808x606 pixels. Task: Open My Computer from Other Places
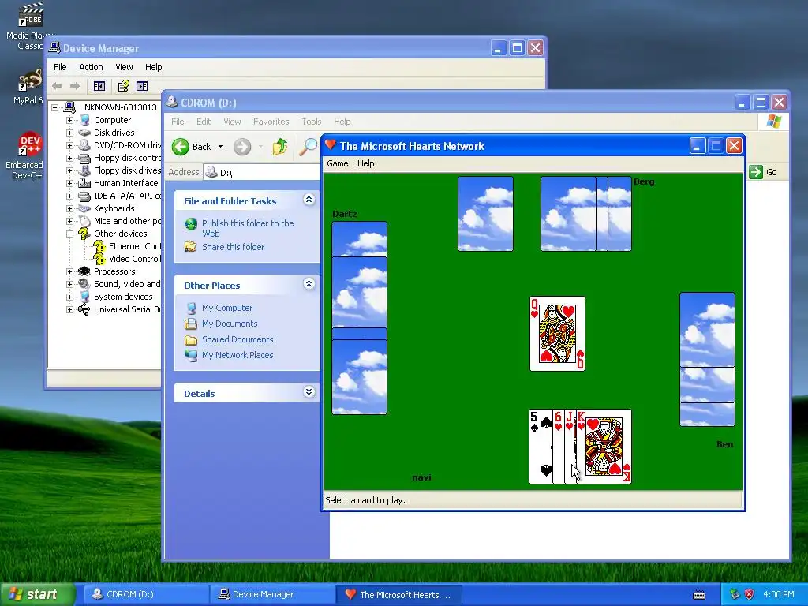[x=226, y=308]
